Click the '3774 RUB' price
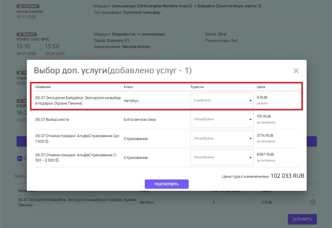The height and width of the screenshot is (228, 332). pyautogui.click(x=265, y=135)
